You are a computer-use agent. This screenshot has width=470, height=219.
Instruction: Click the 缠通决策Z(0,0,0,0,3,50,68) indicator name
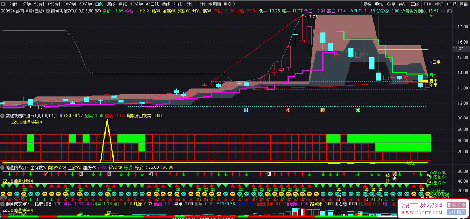coord(76,11)
